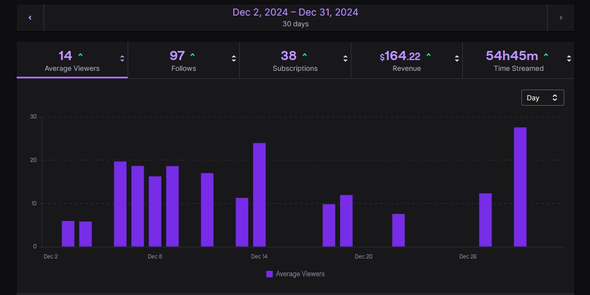Open the Time Streamed metric switcher arrows
This screenshot has width=590, height=295.
point(569,58)
